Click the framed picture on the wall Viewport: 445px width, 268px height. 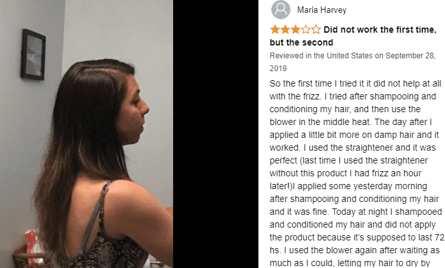33,54
